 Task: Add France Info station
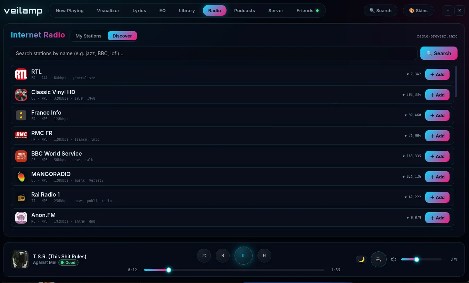pyautogui.click(x=437, y=115)
